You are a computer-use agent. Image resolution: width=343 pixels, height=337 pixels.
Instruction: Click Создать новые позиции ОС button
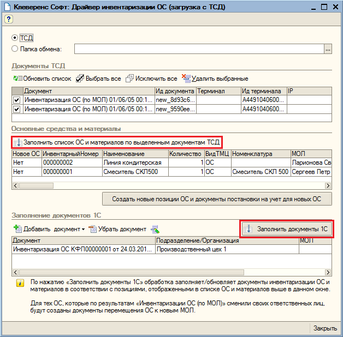217,198
